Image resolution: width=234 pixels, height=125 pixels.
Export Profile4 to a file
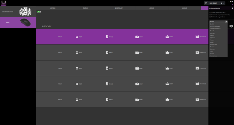(x=167, y=84)
